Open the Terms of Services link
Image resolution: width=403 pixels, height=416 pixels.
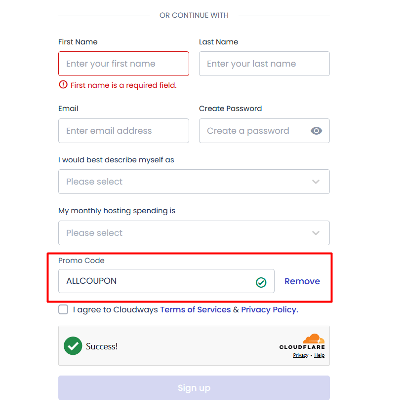195,309
